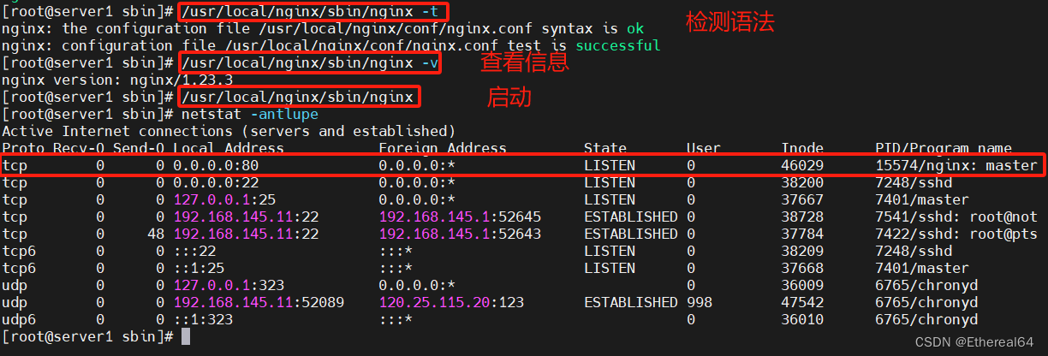Viewport: 1048px width, 356px height.
Task: Select the 'test is successful' output line
Action: (x=330, y=45)
